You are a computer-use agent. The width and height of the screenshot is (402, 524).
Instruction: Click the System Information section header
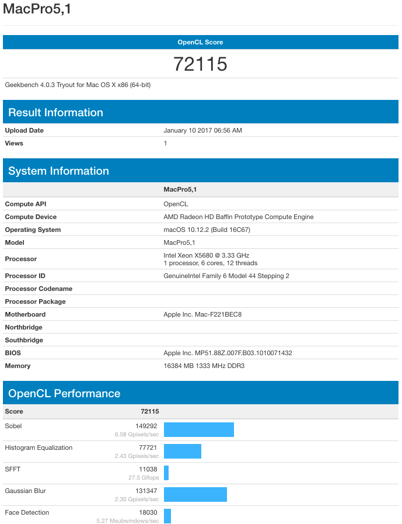pyautogui.click(x=201, y=171)
